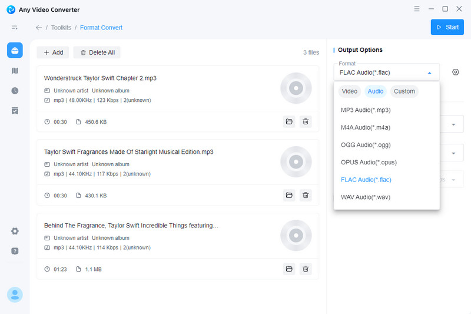Open folder for Fragrances Made Of Starlight file

(x=289, y=196)
